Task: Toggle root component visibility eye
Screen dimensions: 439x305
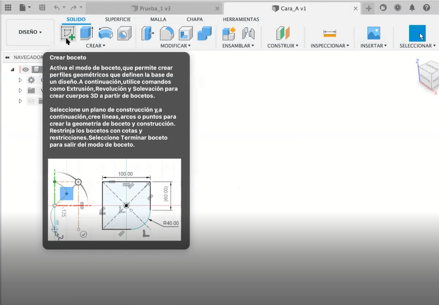Action: (x=25, y=70)
